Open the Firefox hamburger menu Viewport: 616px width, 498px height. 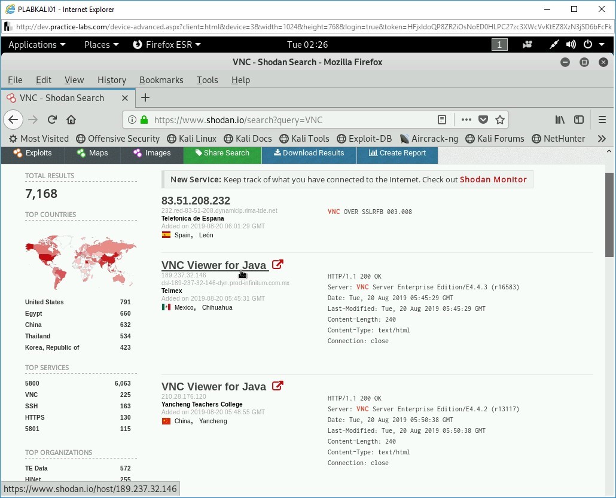coord(602,120)
